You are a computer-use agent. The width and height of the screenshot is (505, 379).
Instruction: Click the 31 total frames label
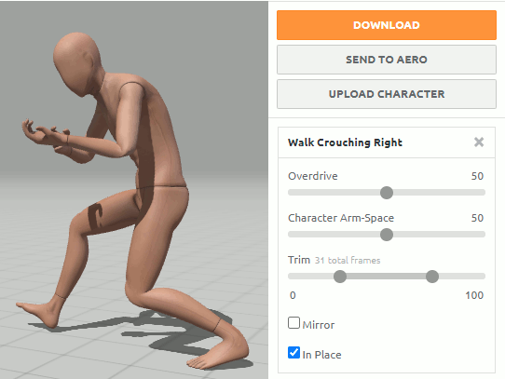348,260
